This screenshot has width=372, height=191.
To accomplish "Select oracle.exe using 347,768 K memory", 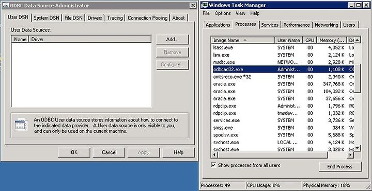I will pos(283,84).
